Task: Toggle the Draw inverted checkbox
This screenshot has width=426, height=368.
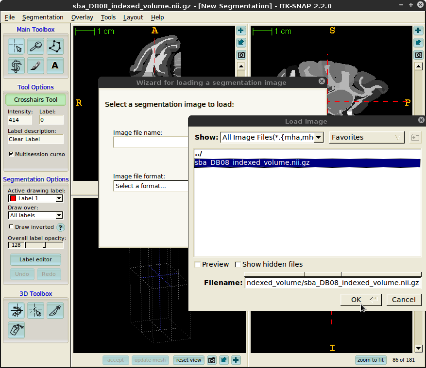Action: tap(12, 227)
